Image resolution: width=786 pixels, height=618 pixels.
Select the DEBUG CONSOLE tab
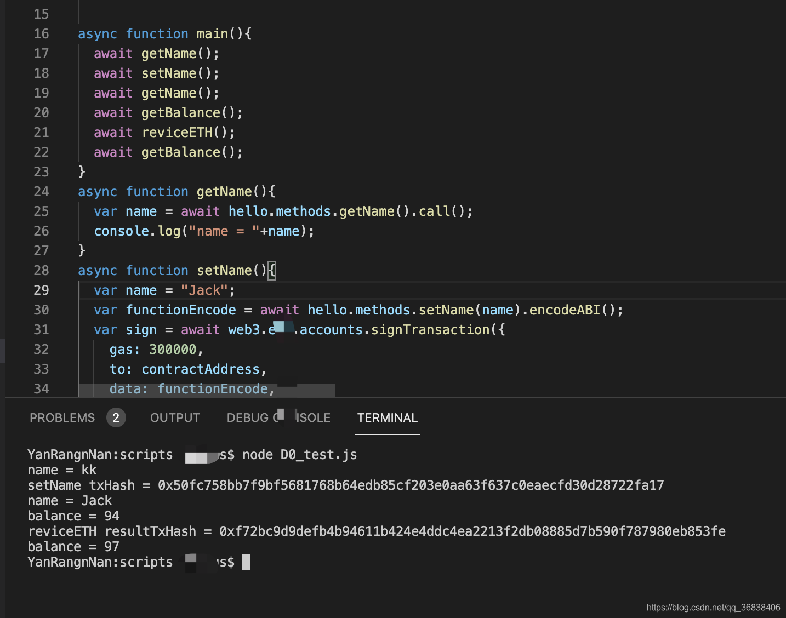tap(278, 417)
